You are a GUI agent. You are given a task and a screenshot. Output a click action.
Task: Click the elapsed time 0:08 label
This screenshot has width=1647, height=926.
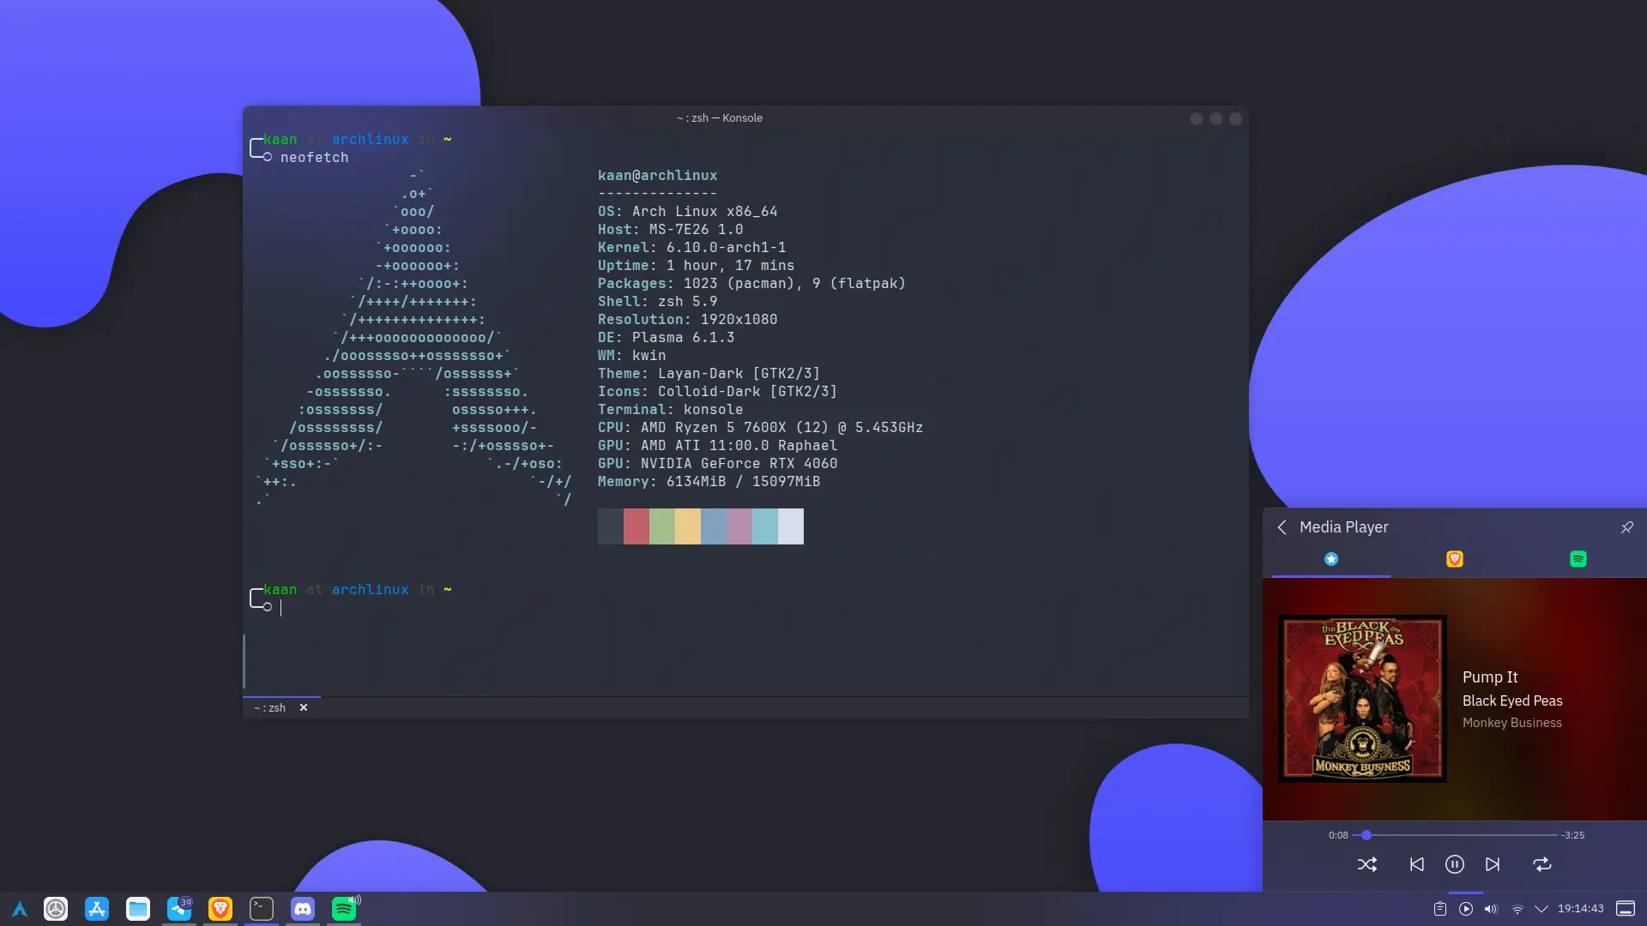click(x=1338, y=835)
